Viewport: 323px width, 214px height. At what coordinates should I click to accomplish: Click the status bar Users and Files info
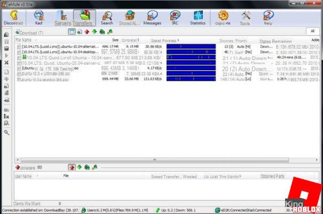(115, 210)
